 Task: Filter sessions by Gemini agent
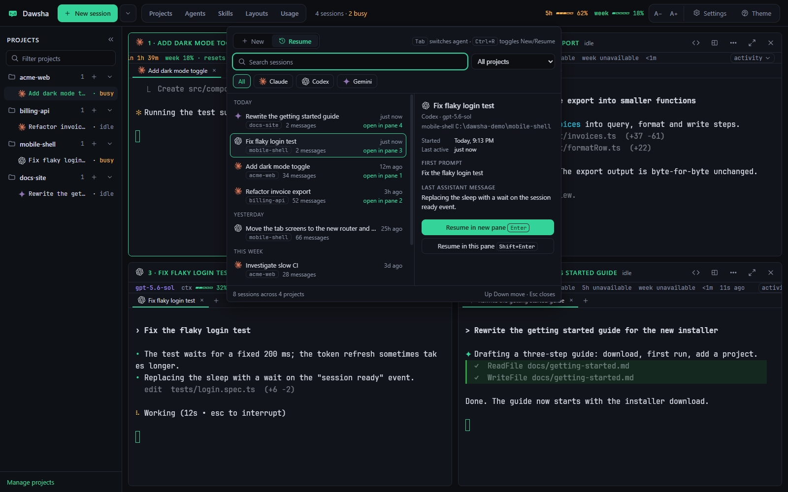(x=357, y=82)
